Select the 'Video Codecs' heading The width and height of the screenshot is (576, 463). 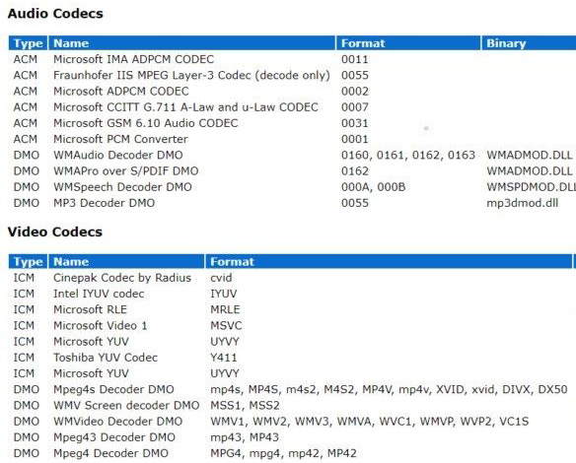click(x=54, y=231)
